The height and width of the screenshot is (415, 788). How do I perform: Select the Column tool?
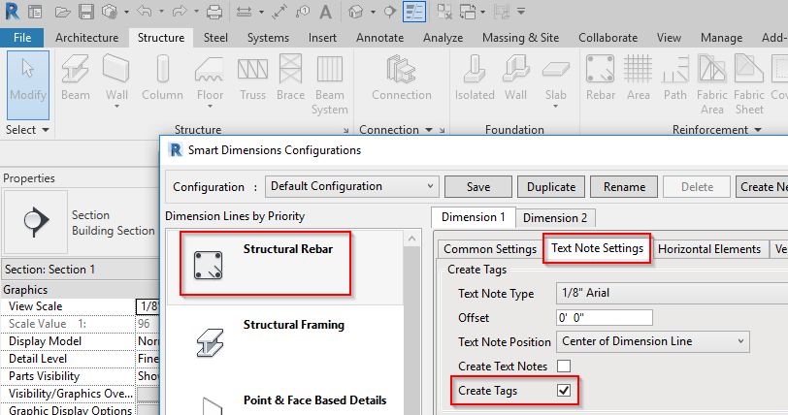click(162, 78)
